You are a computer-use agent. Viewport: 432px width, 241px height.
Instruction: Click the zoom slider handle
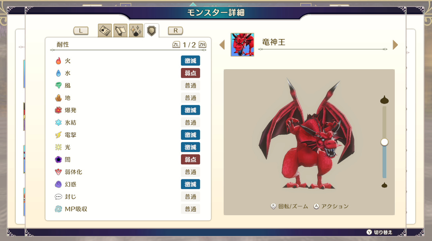point(384,142)
